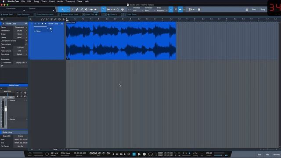Open the automation curve icon above tracks
This screenshot has width=281, height=158.
click(x=43, y=19)
